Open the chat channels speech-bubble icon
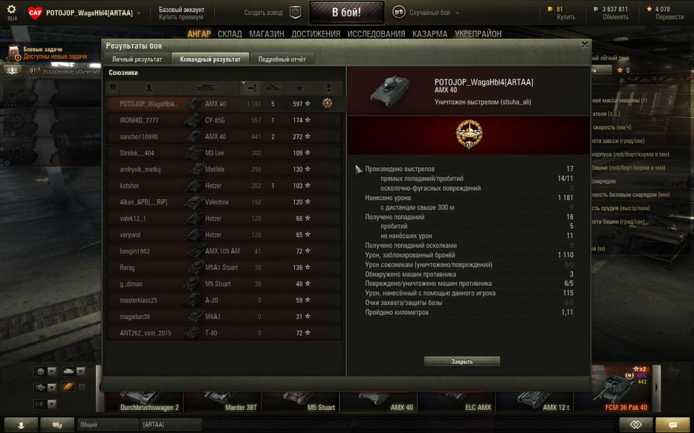Viewport: 694px width, 433px height. 57,424
